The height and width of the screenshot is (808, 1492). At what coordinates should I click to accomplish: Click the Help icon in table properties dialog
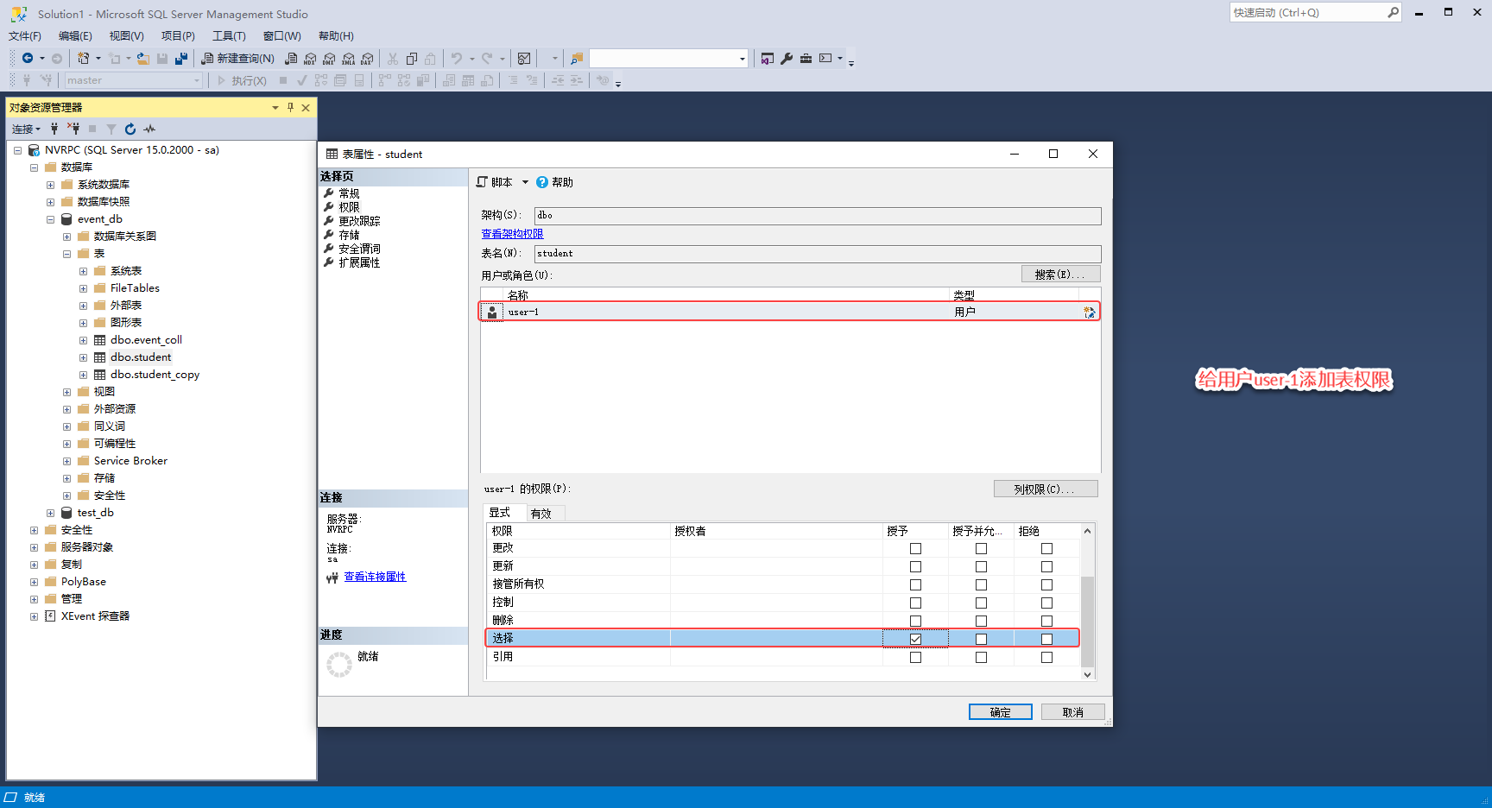point(542,182)
